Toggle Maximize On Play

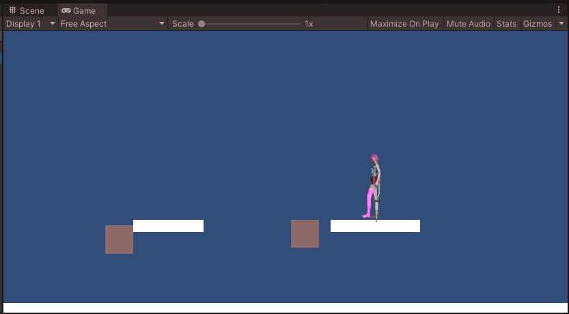click(404, 24)
